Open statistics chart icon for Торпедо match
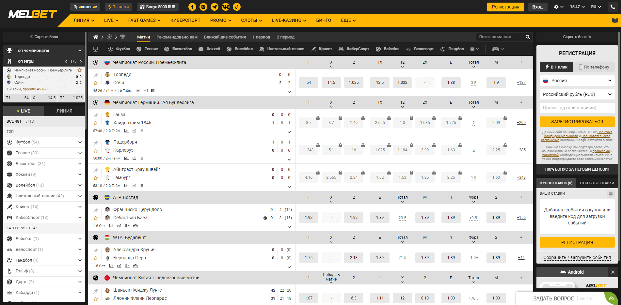 point(138,91)
